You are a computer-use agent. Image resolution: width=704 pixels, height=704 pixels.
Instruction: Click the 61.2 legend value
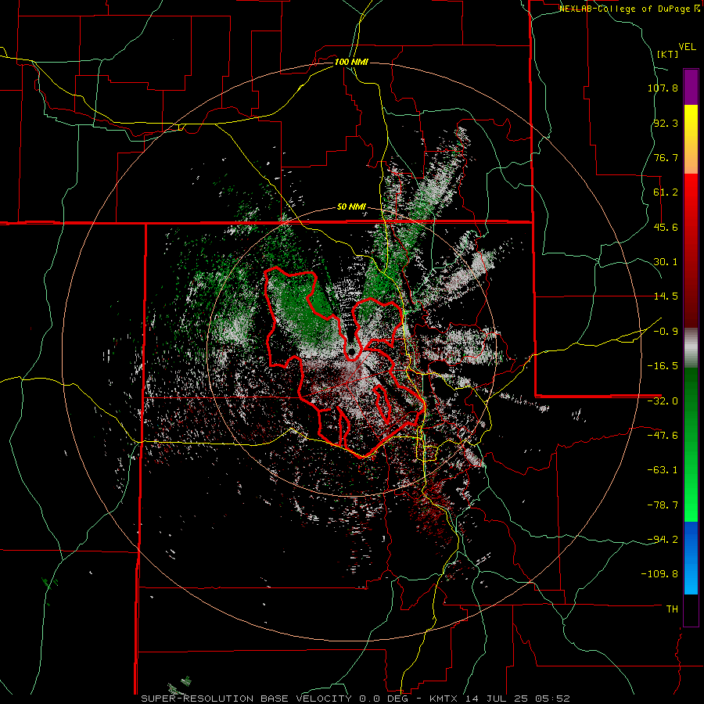coord(666,192)
